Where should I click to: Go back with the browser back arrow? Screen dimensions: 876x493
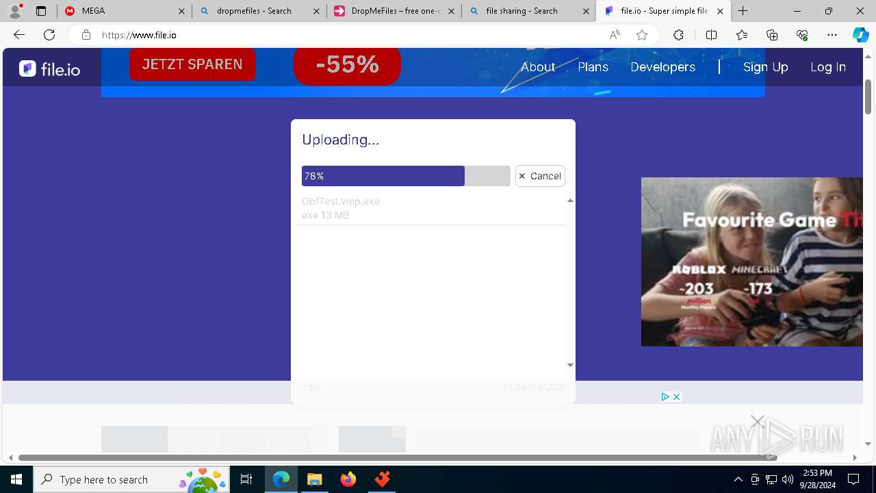click(19, 35)
